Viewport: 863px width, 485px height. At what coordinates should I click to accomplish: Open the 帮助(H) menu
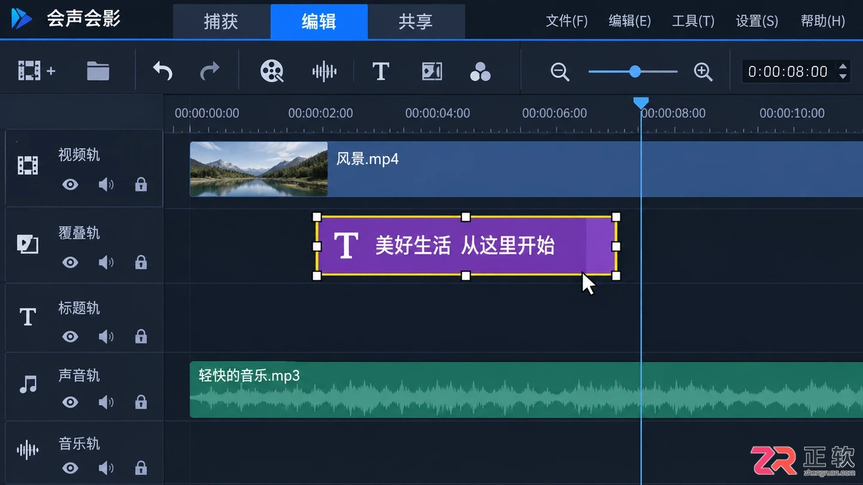(x=822, y=21)
